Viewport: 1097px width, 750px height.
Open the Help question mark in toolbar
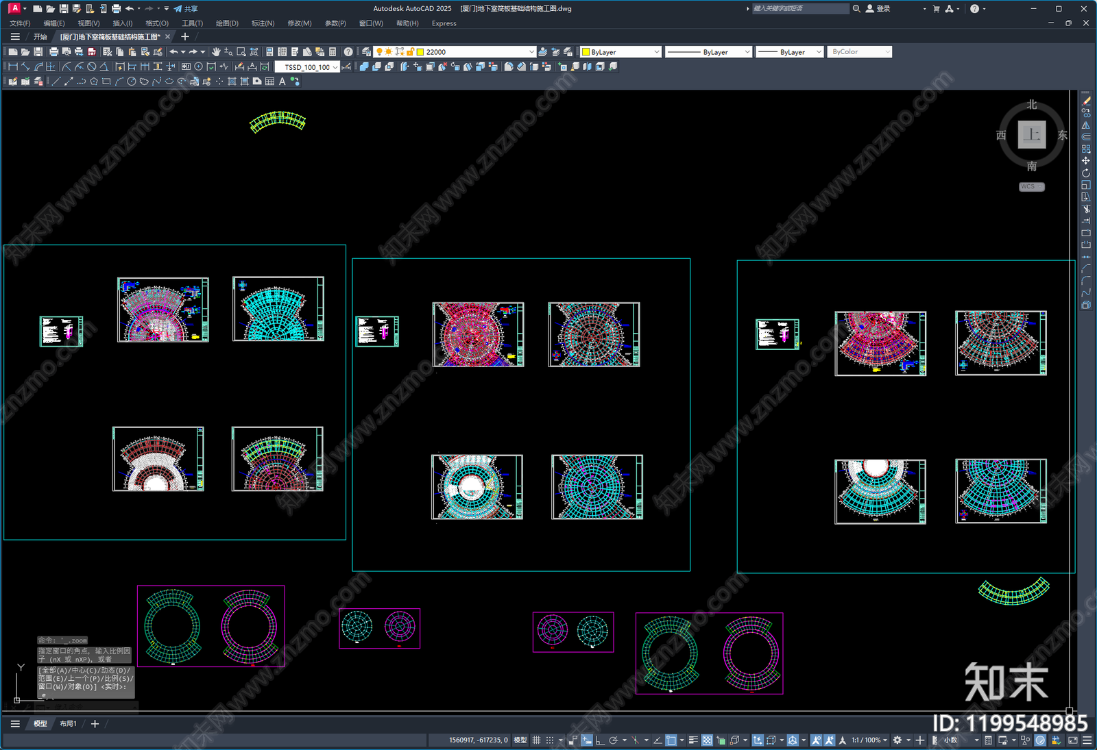click(x=348, y=52)
